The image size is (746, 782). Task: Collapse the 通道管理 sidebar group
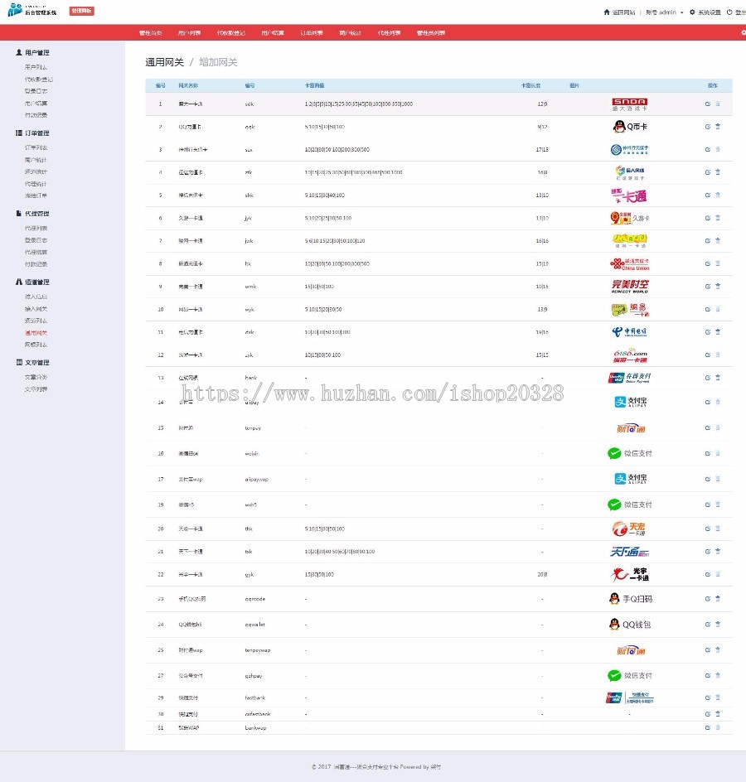coord(36,282)
